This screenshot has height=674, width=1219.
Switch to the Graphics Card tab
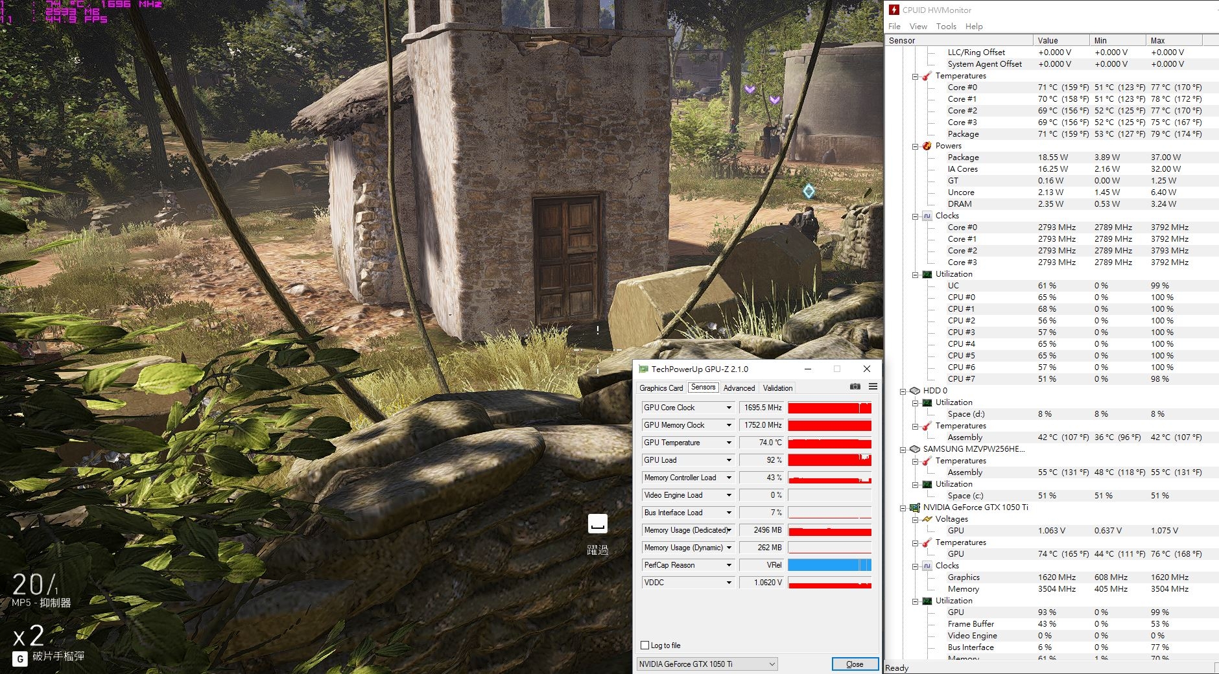(x=661, y=388)
